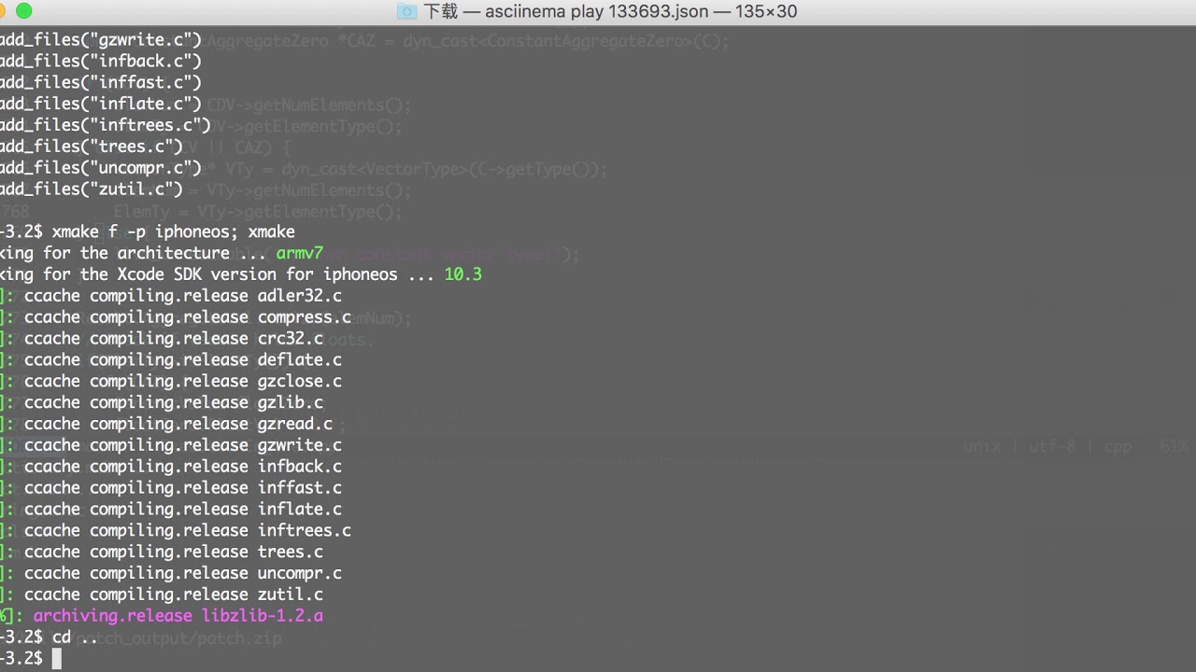Select the add_files("uncompr.c") line
The image size is (1196, 672).
click(101, 168)
